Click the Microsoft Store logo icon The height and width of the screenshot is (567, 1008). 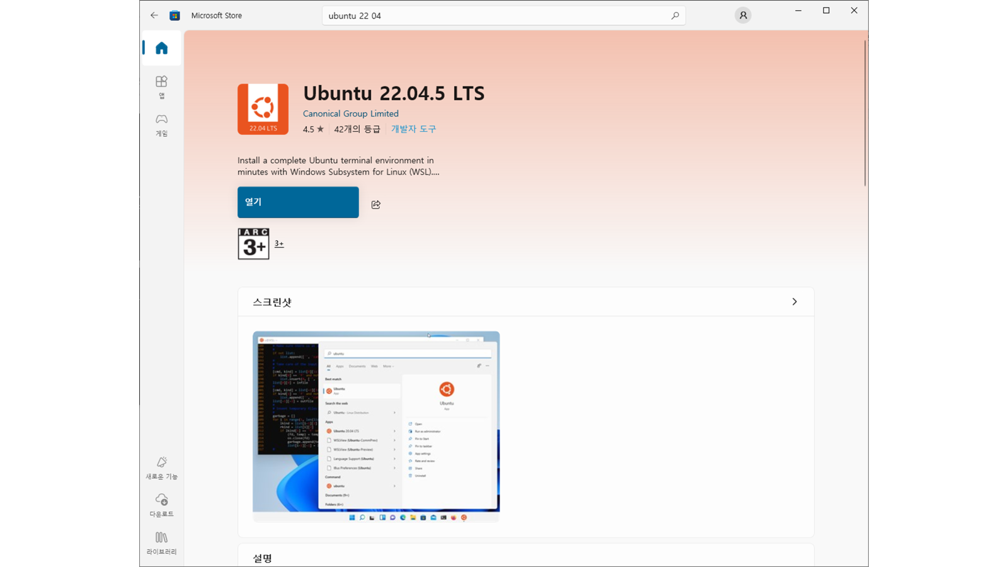tap(175, 15)
